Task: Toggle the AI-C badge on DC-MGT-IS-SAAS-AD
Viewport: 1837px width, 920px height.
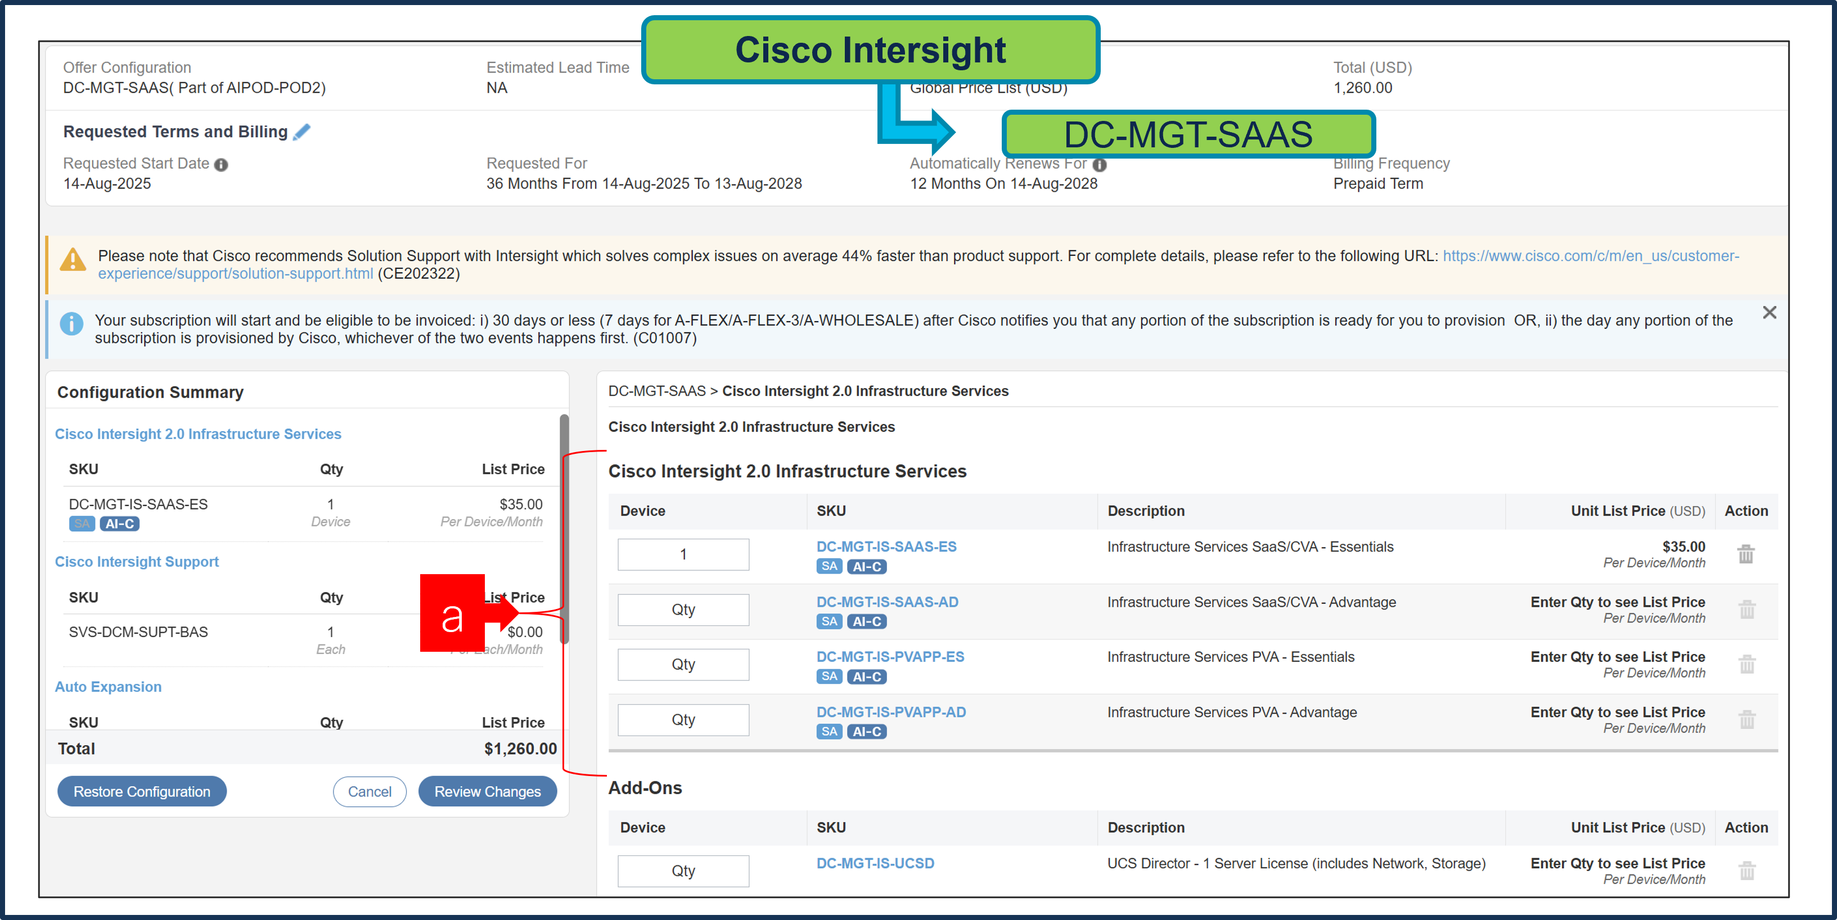Action: pyautogui.click(x=866, y=621)
